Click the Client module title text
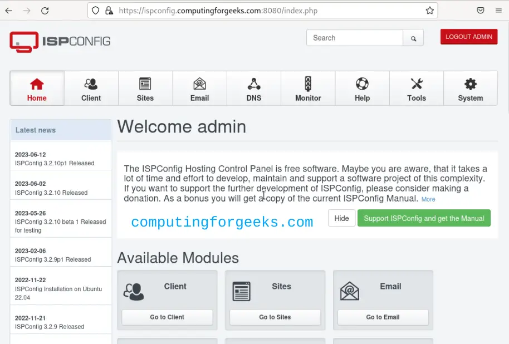 [175, 286]
